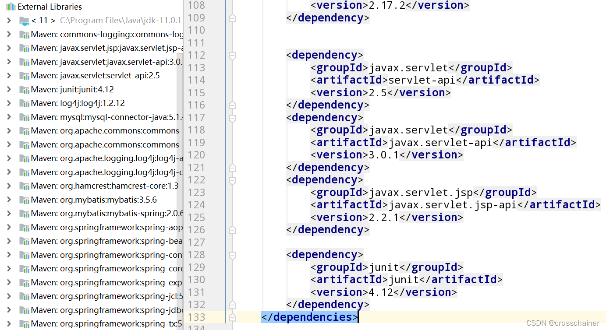606x330 pixels.
Task: Click the log4j:log4j:1.2.12 library icon
Action: 24,103
